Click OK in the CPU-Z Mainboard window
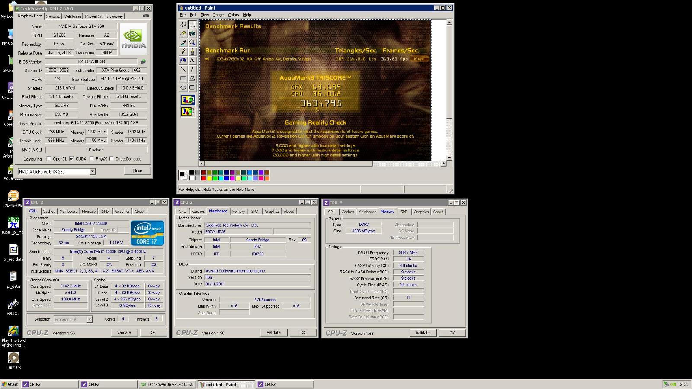Viewport: 692px width, 389px height. pos(303,333)
